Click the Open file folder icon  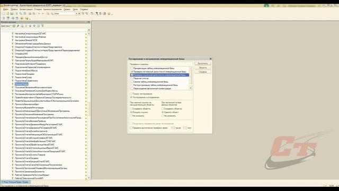(7, 14)
